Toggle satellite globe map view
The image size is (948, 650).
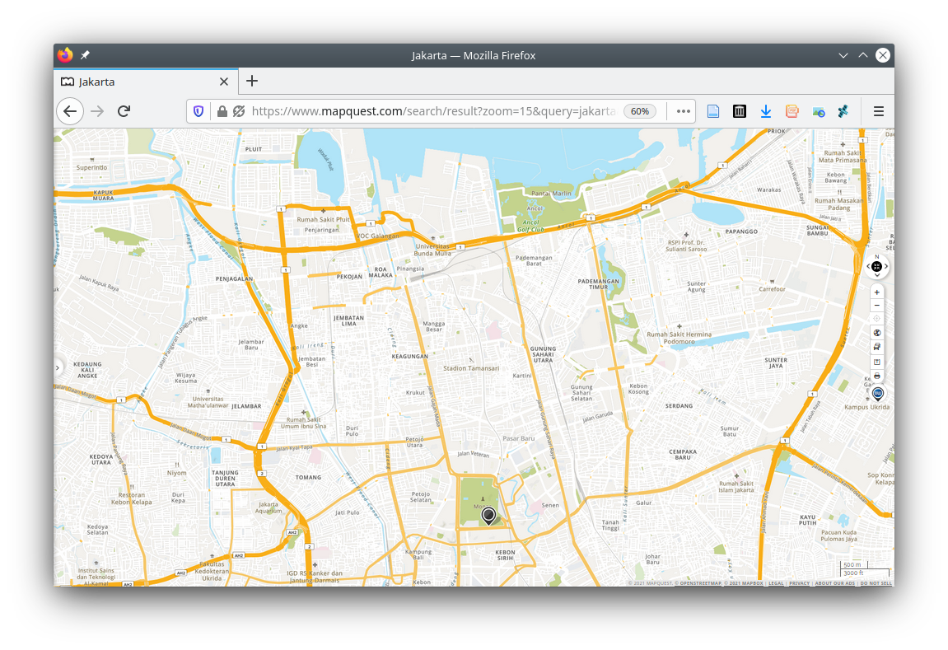876,333
